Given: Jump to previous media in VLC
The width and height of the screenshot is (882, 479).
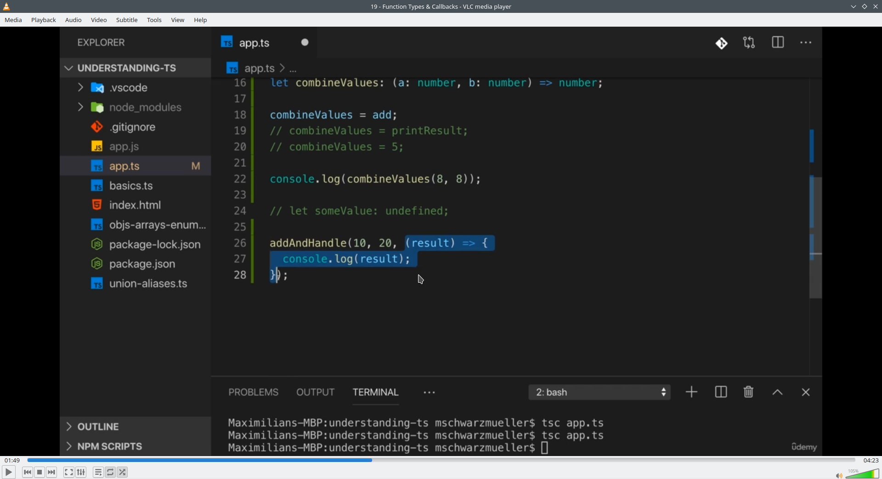Looking at the screenshot, I should (28, 472).
